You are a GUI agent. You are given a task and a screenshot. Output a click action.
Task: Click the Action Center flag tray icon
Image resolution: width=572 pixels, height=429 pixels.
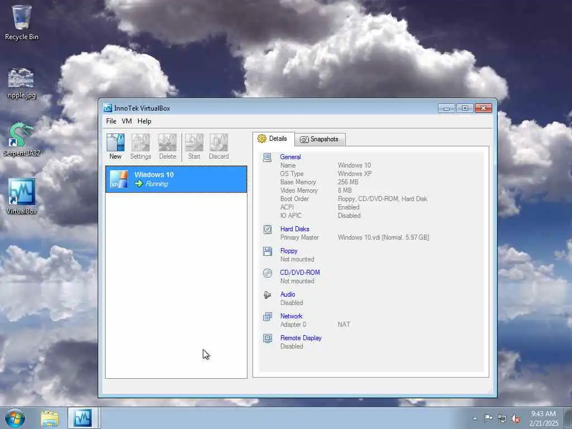[x=488, y=418]
